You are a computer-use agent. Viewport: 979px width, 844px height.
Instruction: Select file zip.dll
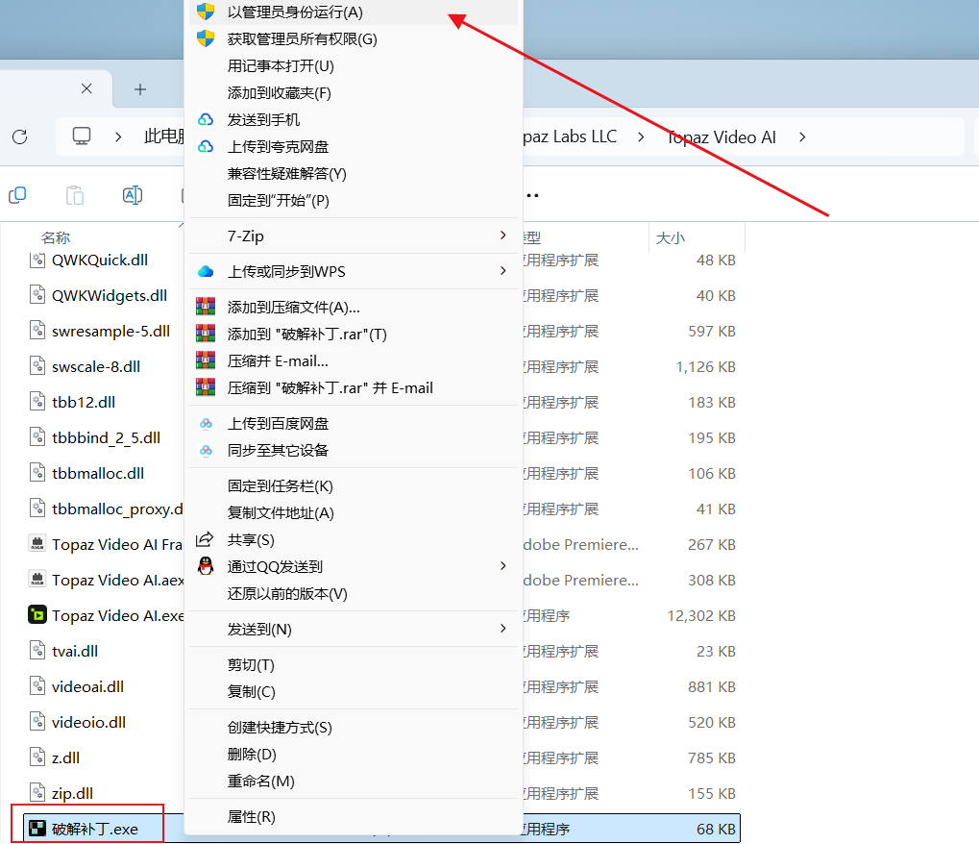coord(72,793)
